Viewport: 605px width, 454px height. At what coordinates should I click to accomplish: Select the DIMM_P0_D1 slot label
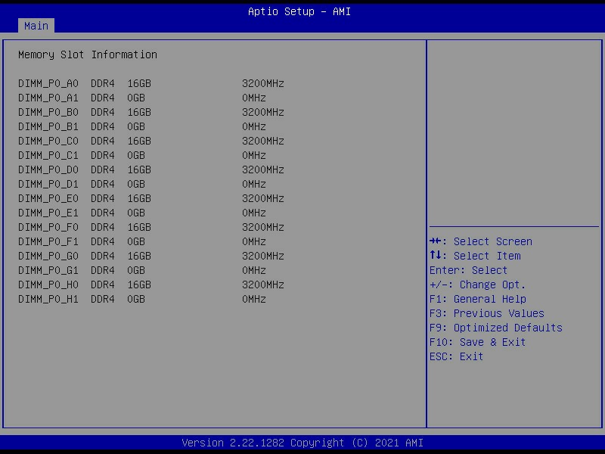pos(48,184)
